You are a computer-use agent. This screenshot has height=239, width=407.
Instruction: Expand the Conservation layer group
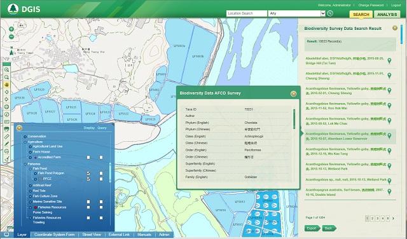tap(25, 137)
